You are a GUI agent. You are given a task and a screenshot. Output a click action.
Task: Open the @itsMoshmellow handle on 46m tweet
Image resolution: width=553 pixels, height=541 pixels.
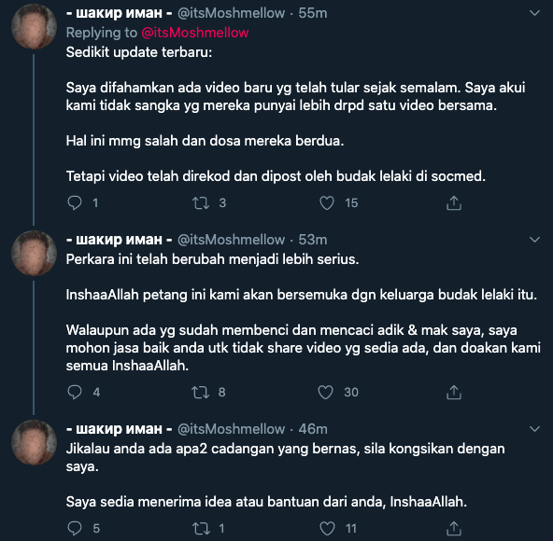[x=231, y=429]
